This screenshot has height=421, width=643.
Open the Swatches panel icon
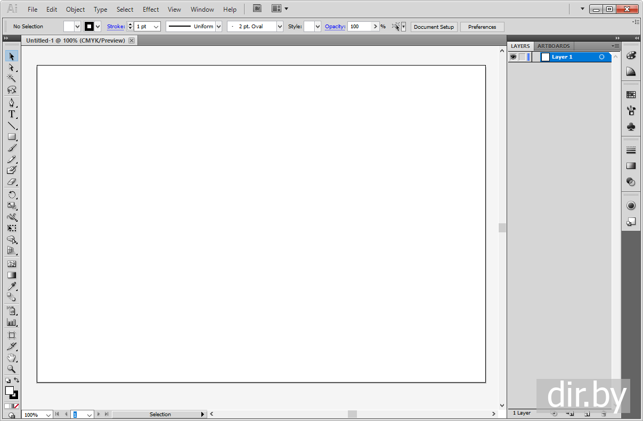tap(631, 95)
